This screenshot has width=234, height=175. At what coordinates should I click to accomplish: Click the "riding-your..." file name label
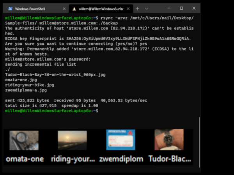[73, 159]
